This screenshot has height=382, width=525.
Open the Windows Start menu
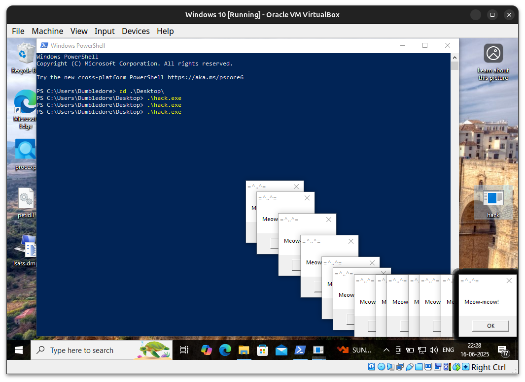coord(19,350)
